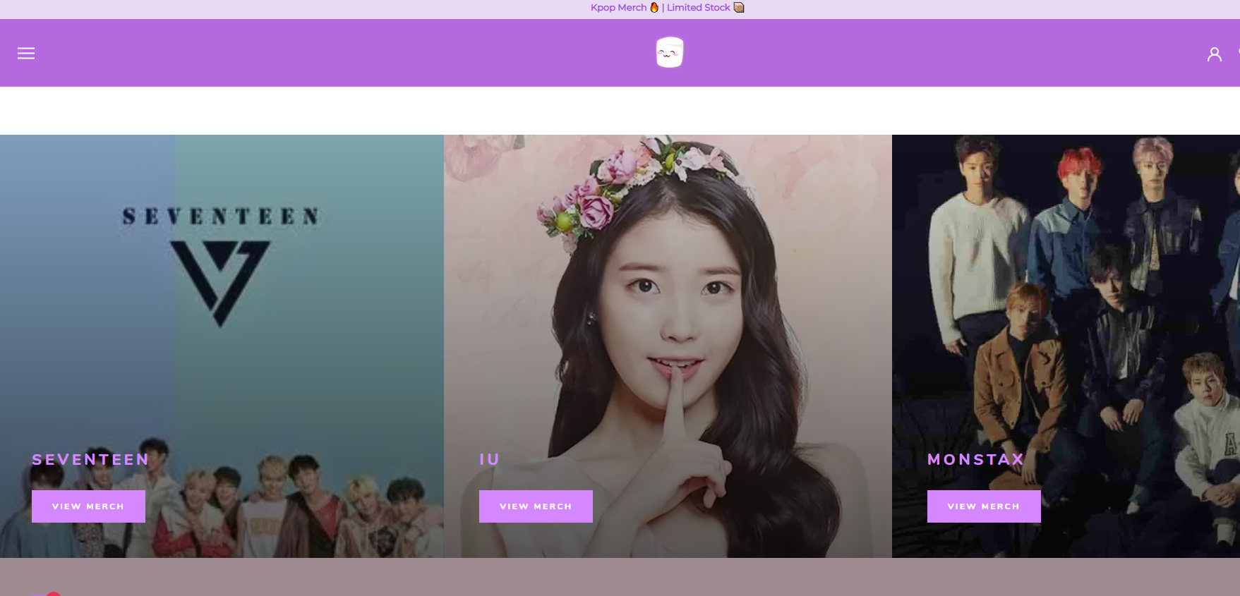Image resolution: width=1240 pixels, height=596 pixels.
Task: Open the hamburger navigation menu
Action: [x=26, y=54]
